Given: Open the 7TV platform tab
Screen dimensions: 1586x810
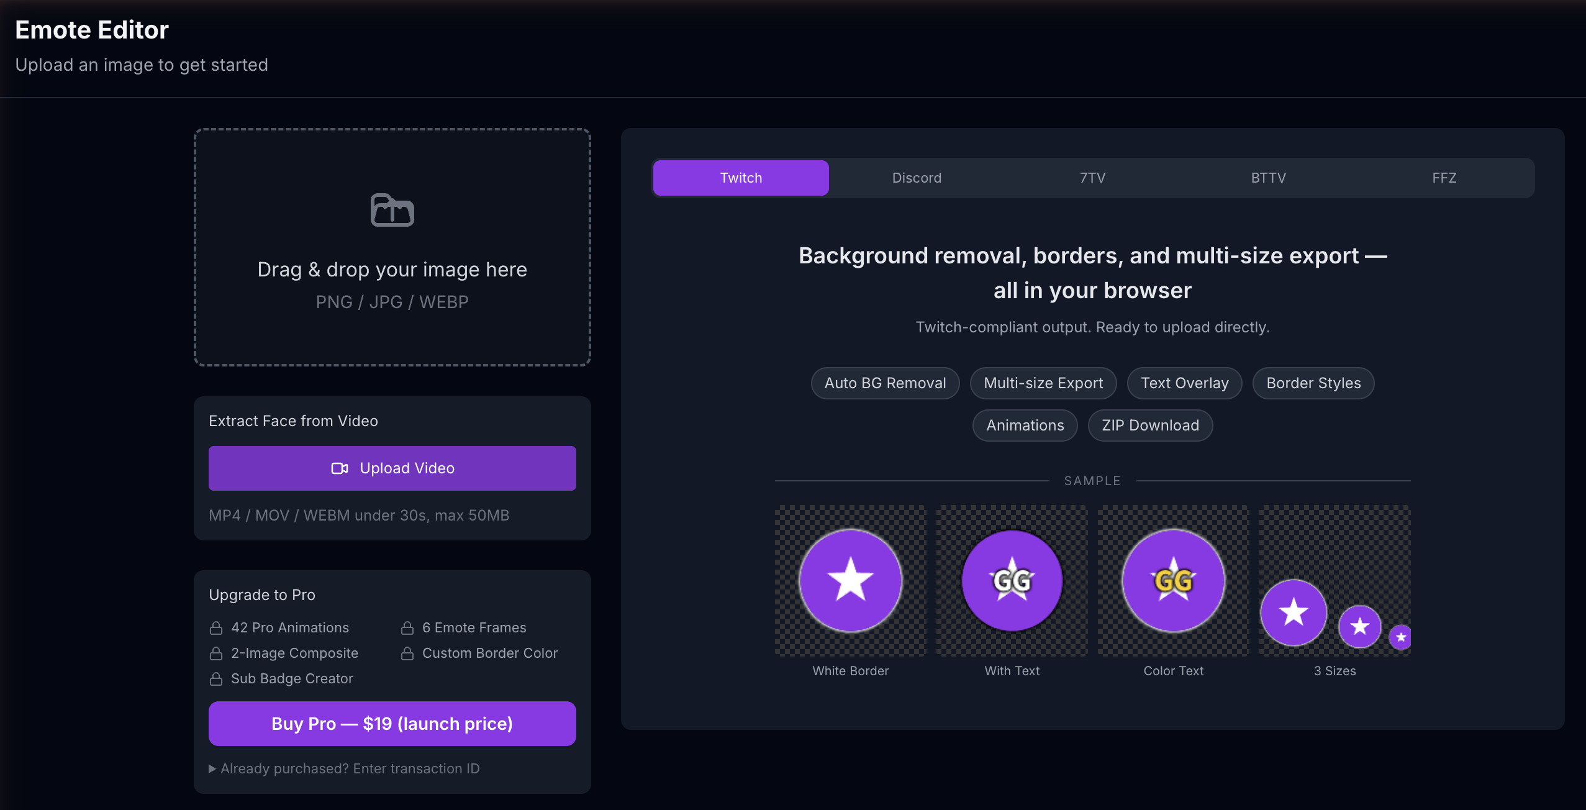Looking at the screenshot, I should [1093, 178].
